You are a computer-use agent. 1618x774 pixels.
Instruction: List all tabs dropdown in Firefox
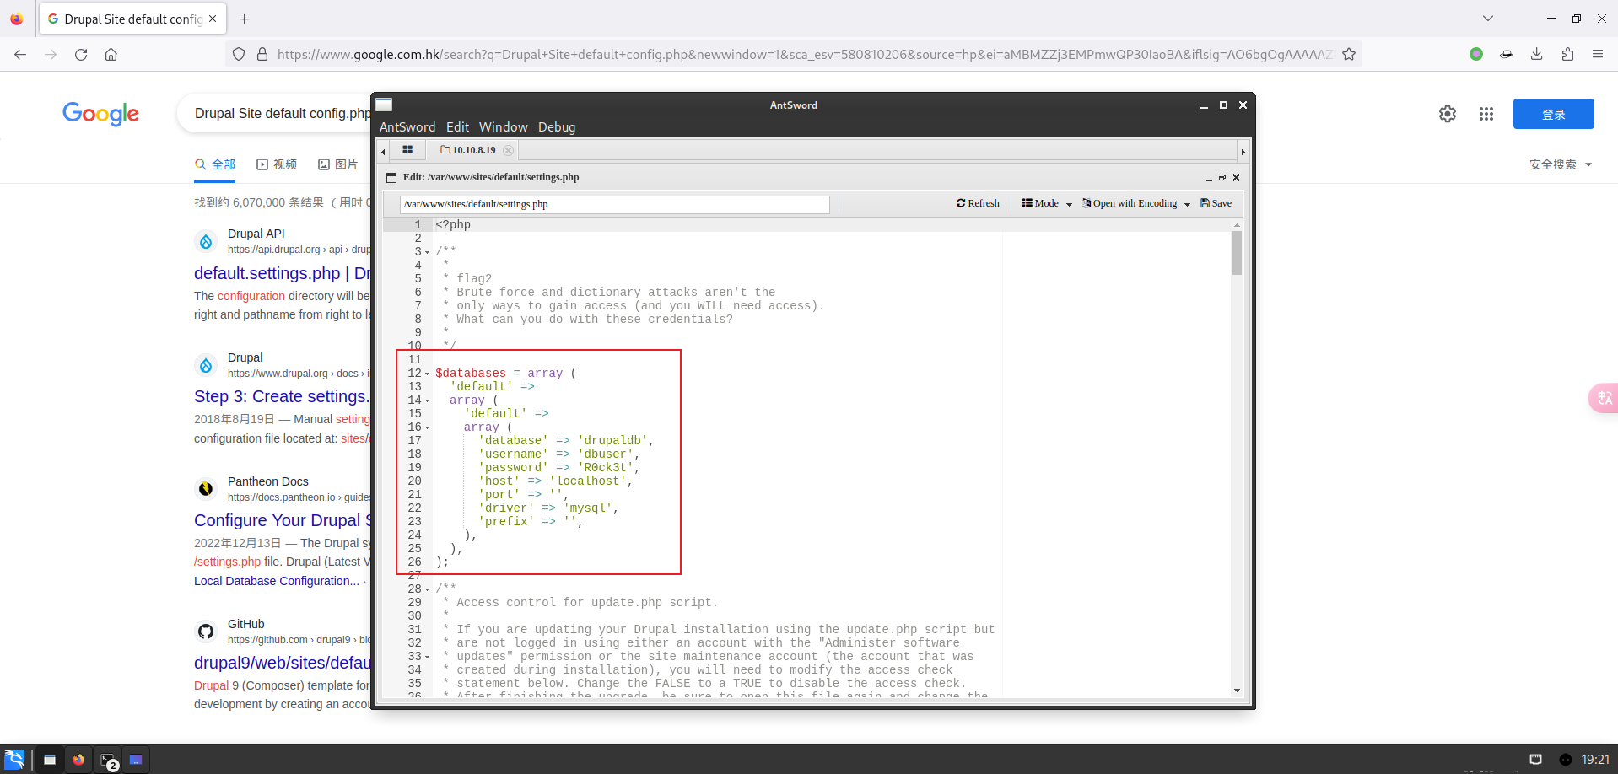point(1488,19)
